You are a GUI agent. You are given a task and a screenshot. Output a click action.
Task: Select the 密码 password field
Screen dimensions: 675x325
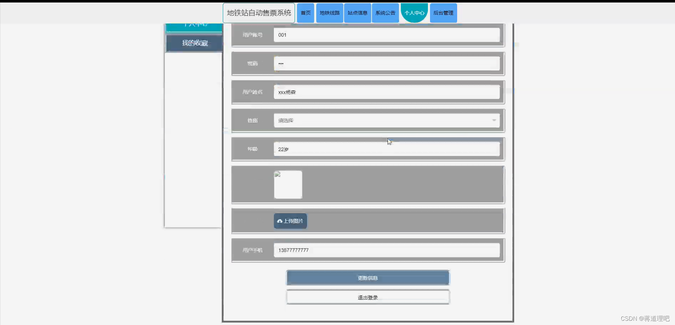pyautogui.click(x=387, y=63)
